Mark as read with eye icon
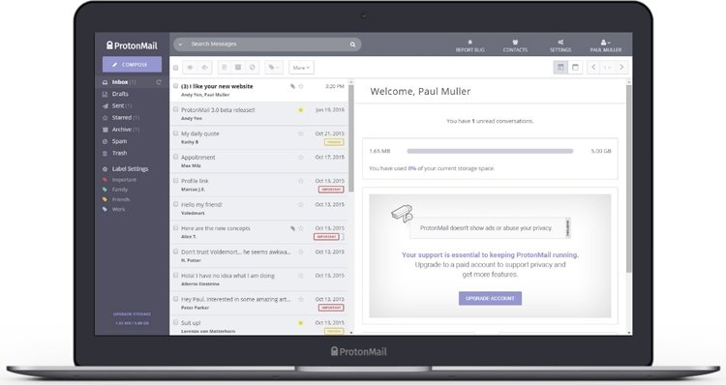The width and height of the screenshot is (726, 385). [x=190, y=68]
